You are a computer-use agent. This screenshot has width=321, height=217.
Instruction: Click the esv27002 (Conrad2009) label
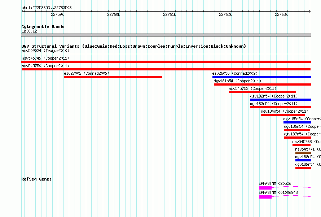87,73
